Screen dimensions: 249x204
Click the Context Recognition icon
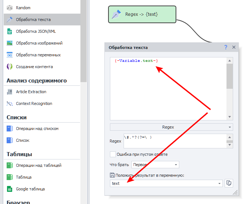coord(10,103)
